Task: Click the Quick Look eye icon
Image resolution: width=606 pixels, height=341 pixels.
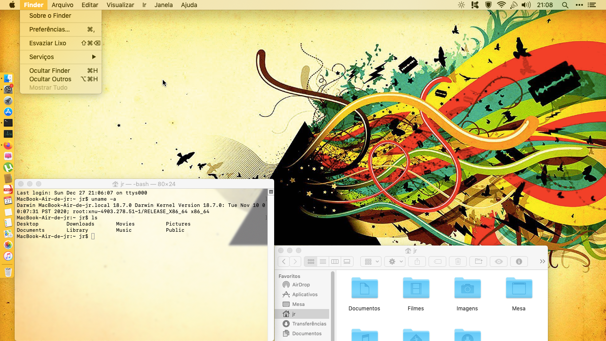Action: [499, 262]
